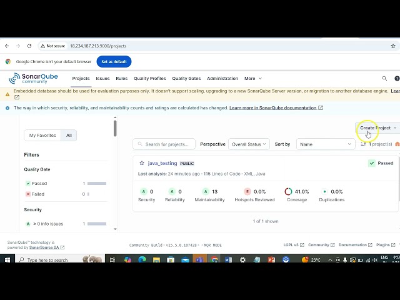This screenshot has height=300, width=400.
Task: Click the filter sidebar scrollbar thumb
Action: (x=115, y=128)
